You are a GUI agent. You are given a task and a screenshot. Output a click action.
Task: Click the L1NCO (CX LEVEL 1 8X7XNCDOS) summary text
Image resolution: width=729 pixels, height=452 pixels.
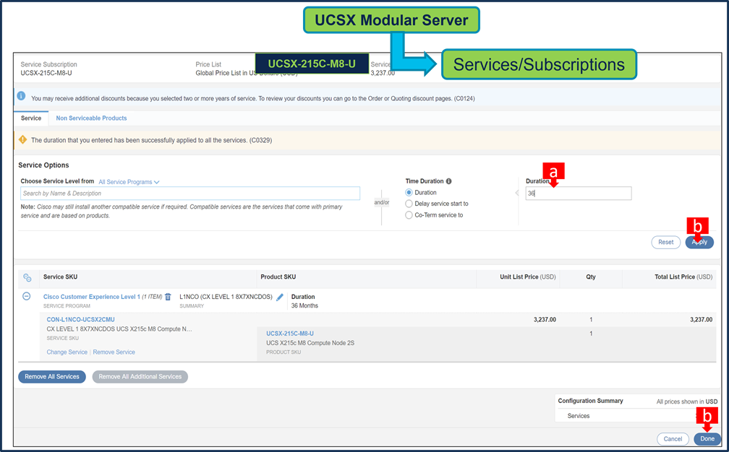[226, 297]
